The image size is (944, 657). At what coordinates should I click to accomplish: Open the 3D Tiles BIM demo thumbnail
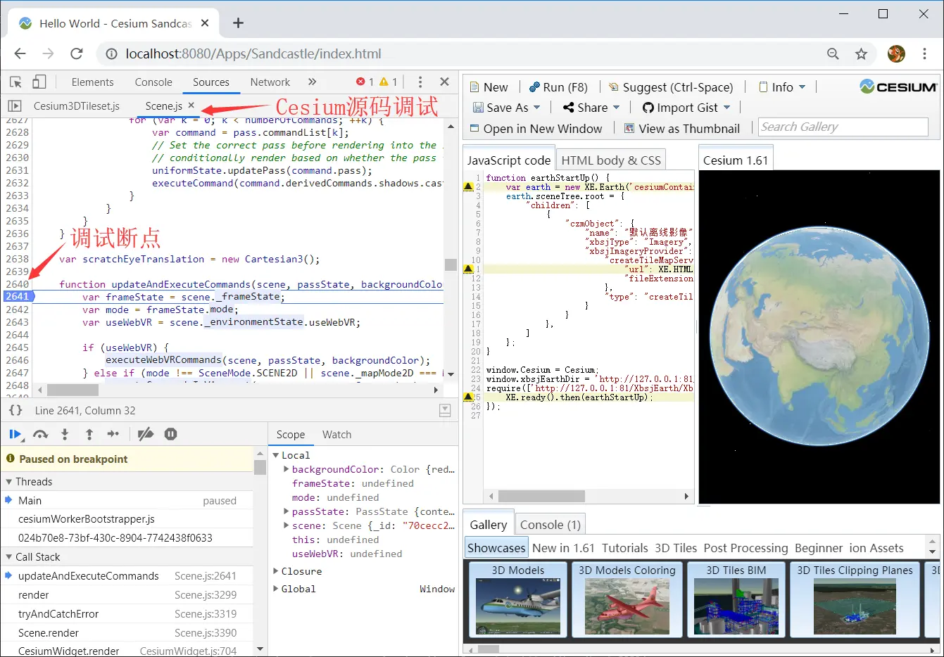coord(736,599)
